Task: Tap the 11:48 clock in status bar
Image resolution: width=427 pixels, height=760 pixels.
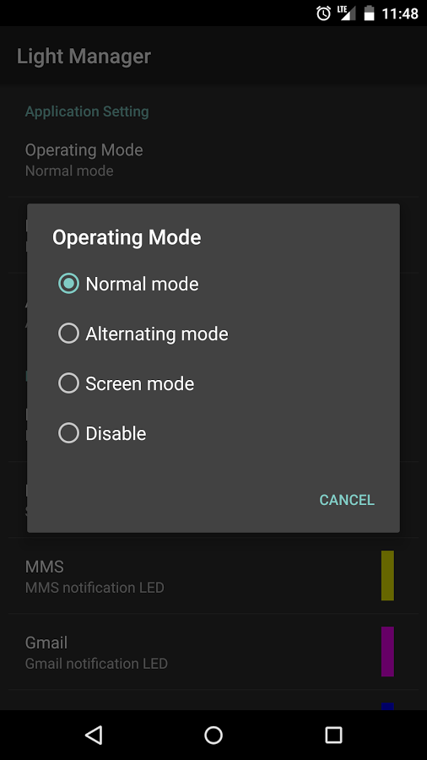Action: [x=399, y=13]
